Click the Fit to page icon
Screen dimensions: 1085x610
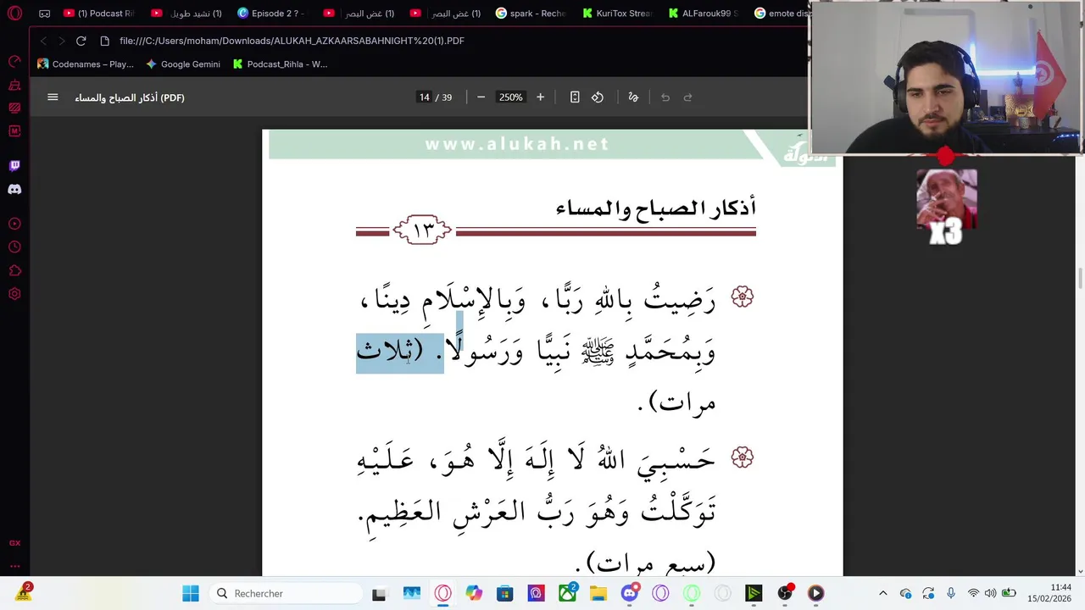[575, 97]
